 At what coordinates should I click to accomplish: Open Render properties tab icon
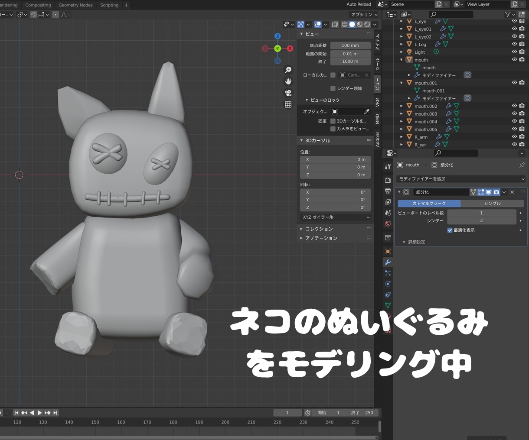[388, 180]
